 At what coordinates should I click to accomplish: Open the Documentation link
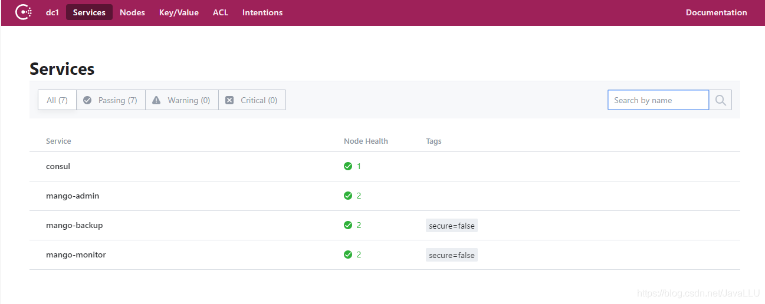[x=716, y=12]
